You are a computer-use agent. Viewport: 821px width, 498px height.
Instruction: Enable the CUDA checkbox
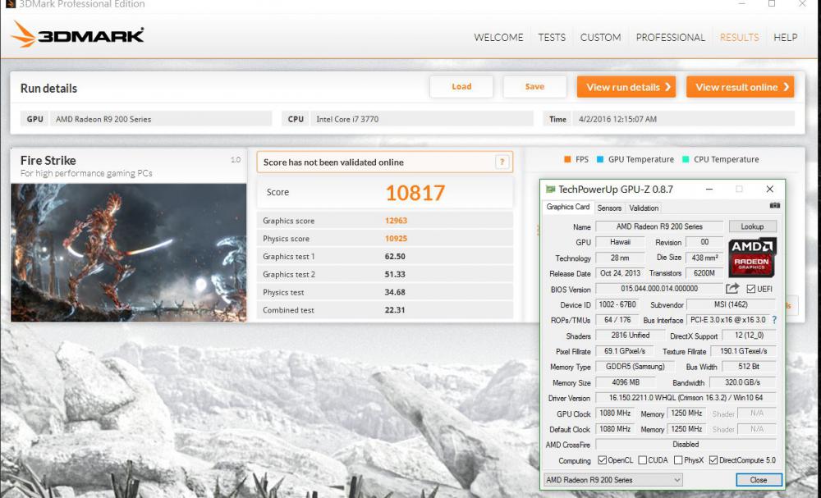[x=642, y=460]
